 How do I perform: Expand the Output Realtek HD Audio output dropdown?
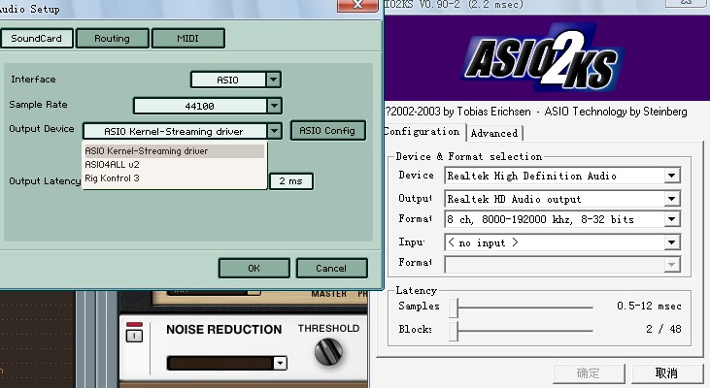[672, 199]
